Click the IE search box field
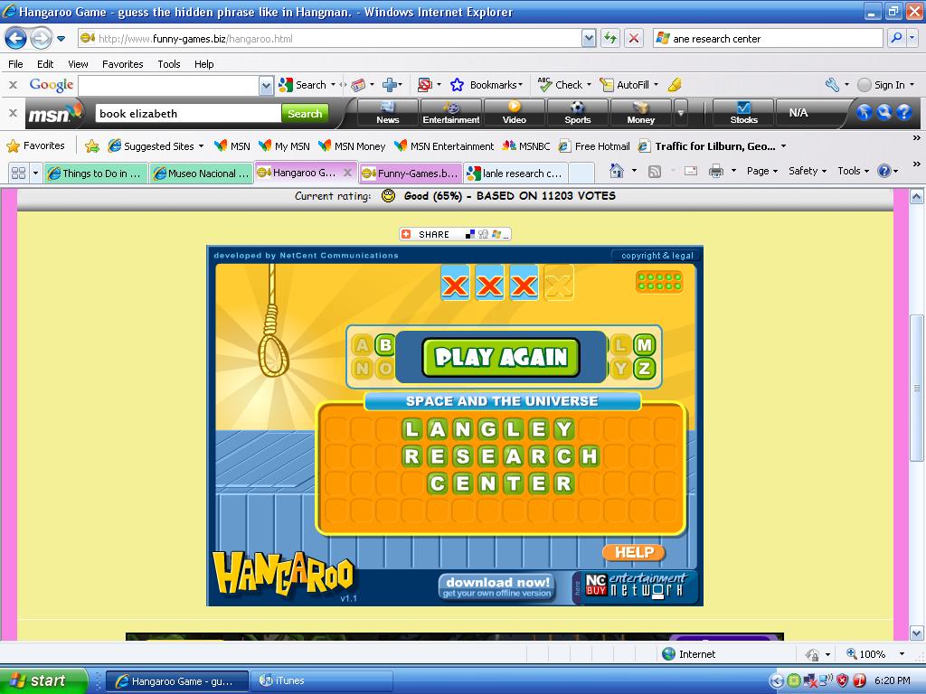Image resolution: width=926 pixels, height=694 pixels. coord(768,38)
